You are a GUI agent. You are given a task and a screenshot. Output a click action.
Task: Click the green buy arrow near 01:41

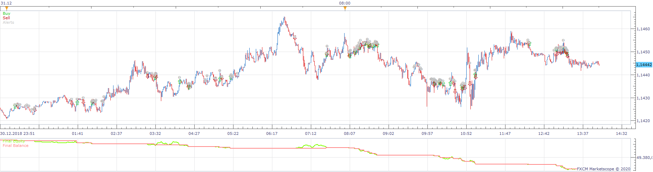pyautogui.click(x=77, y=103)
